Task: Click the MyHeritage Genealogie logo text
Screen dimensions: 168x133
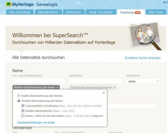Action: click(35, 5)
